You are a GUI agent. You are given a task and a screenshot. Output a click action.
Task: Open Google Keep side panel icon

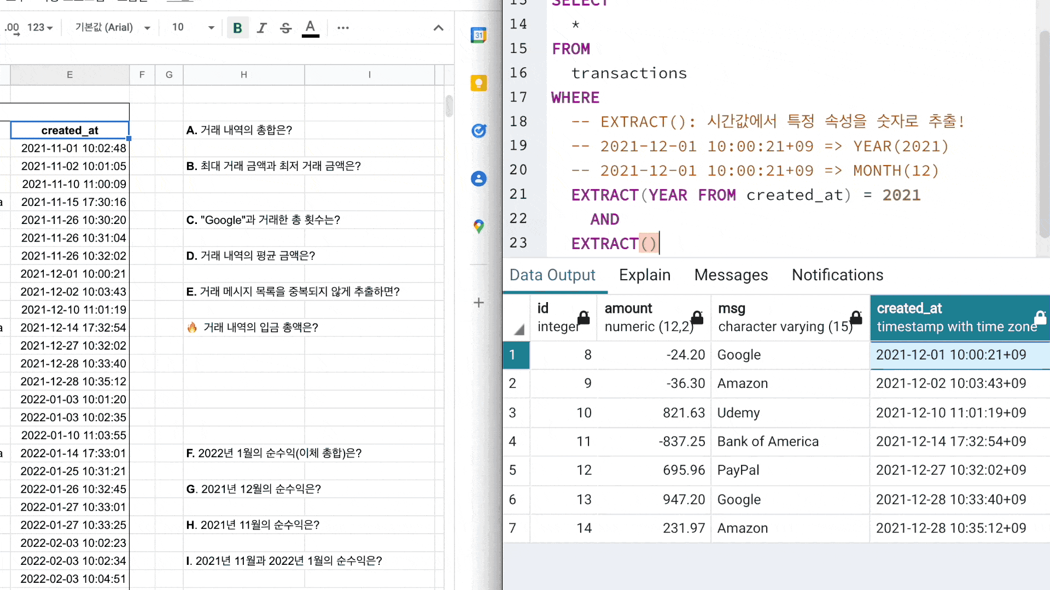pos(479,83)
